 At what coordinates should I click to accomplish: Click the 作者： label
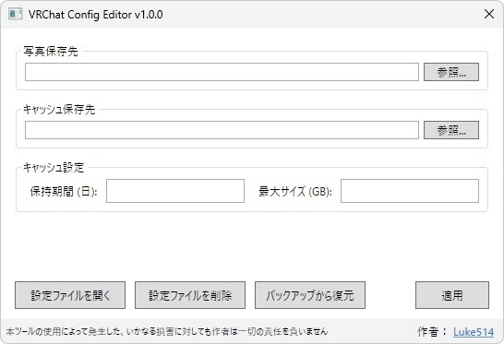432,331
